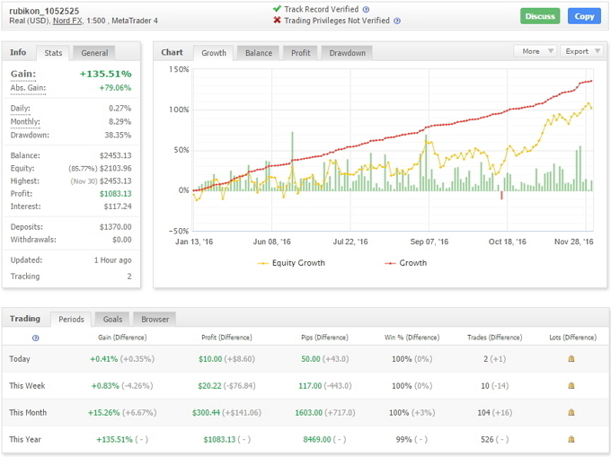Click the Monthly label in Info panel

tap(25, 122)
